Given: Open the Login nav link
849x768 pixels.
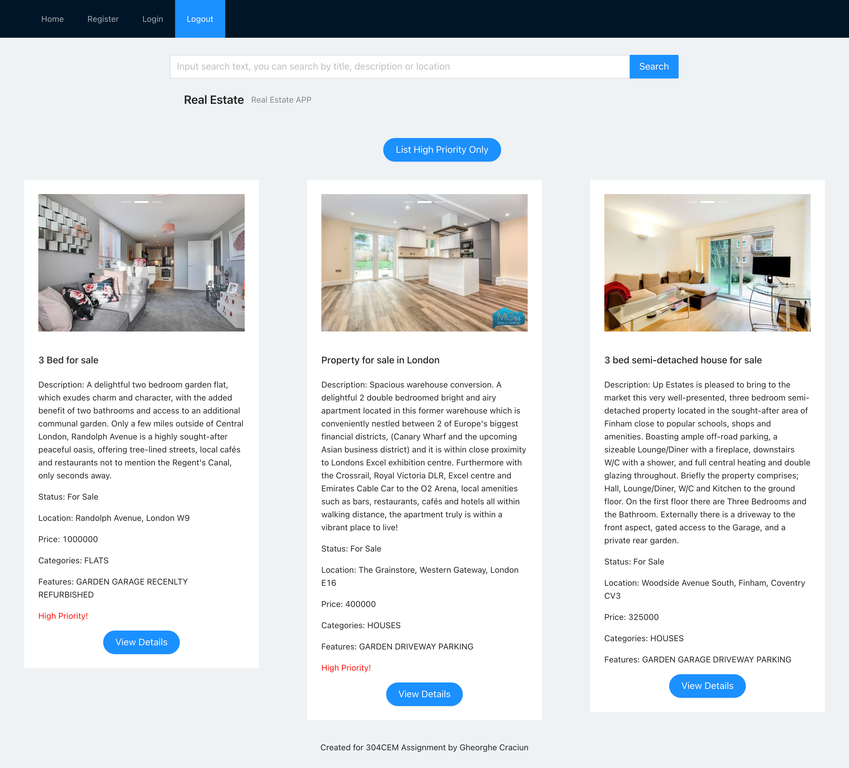Looking at the screenshot, I should point(152,19).
